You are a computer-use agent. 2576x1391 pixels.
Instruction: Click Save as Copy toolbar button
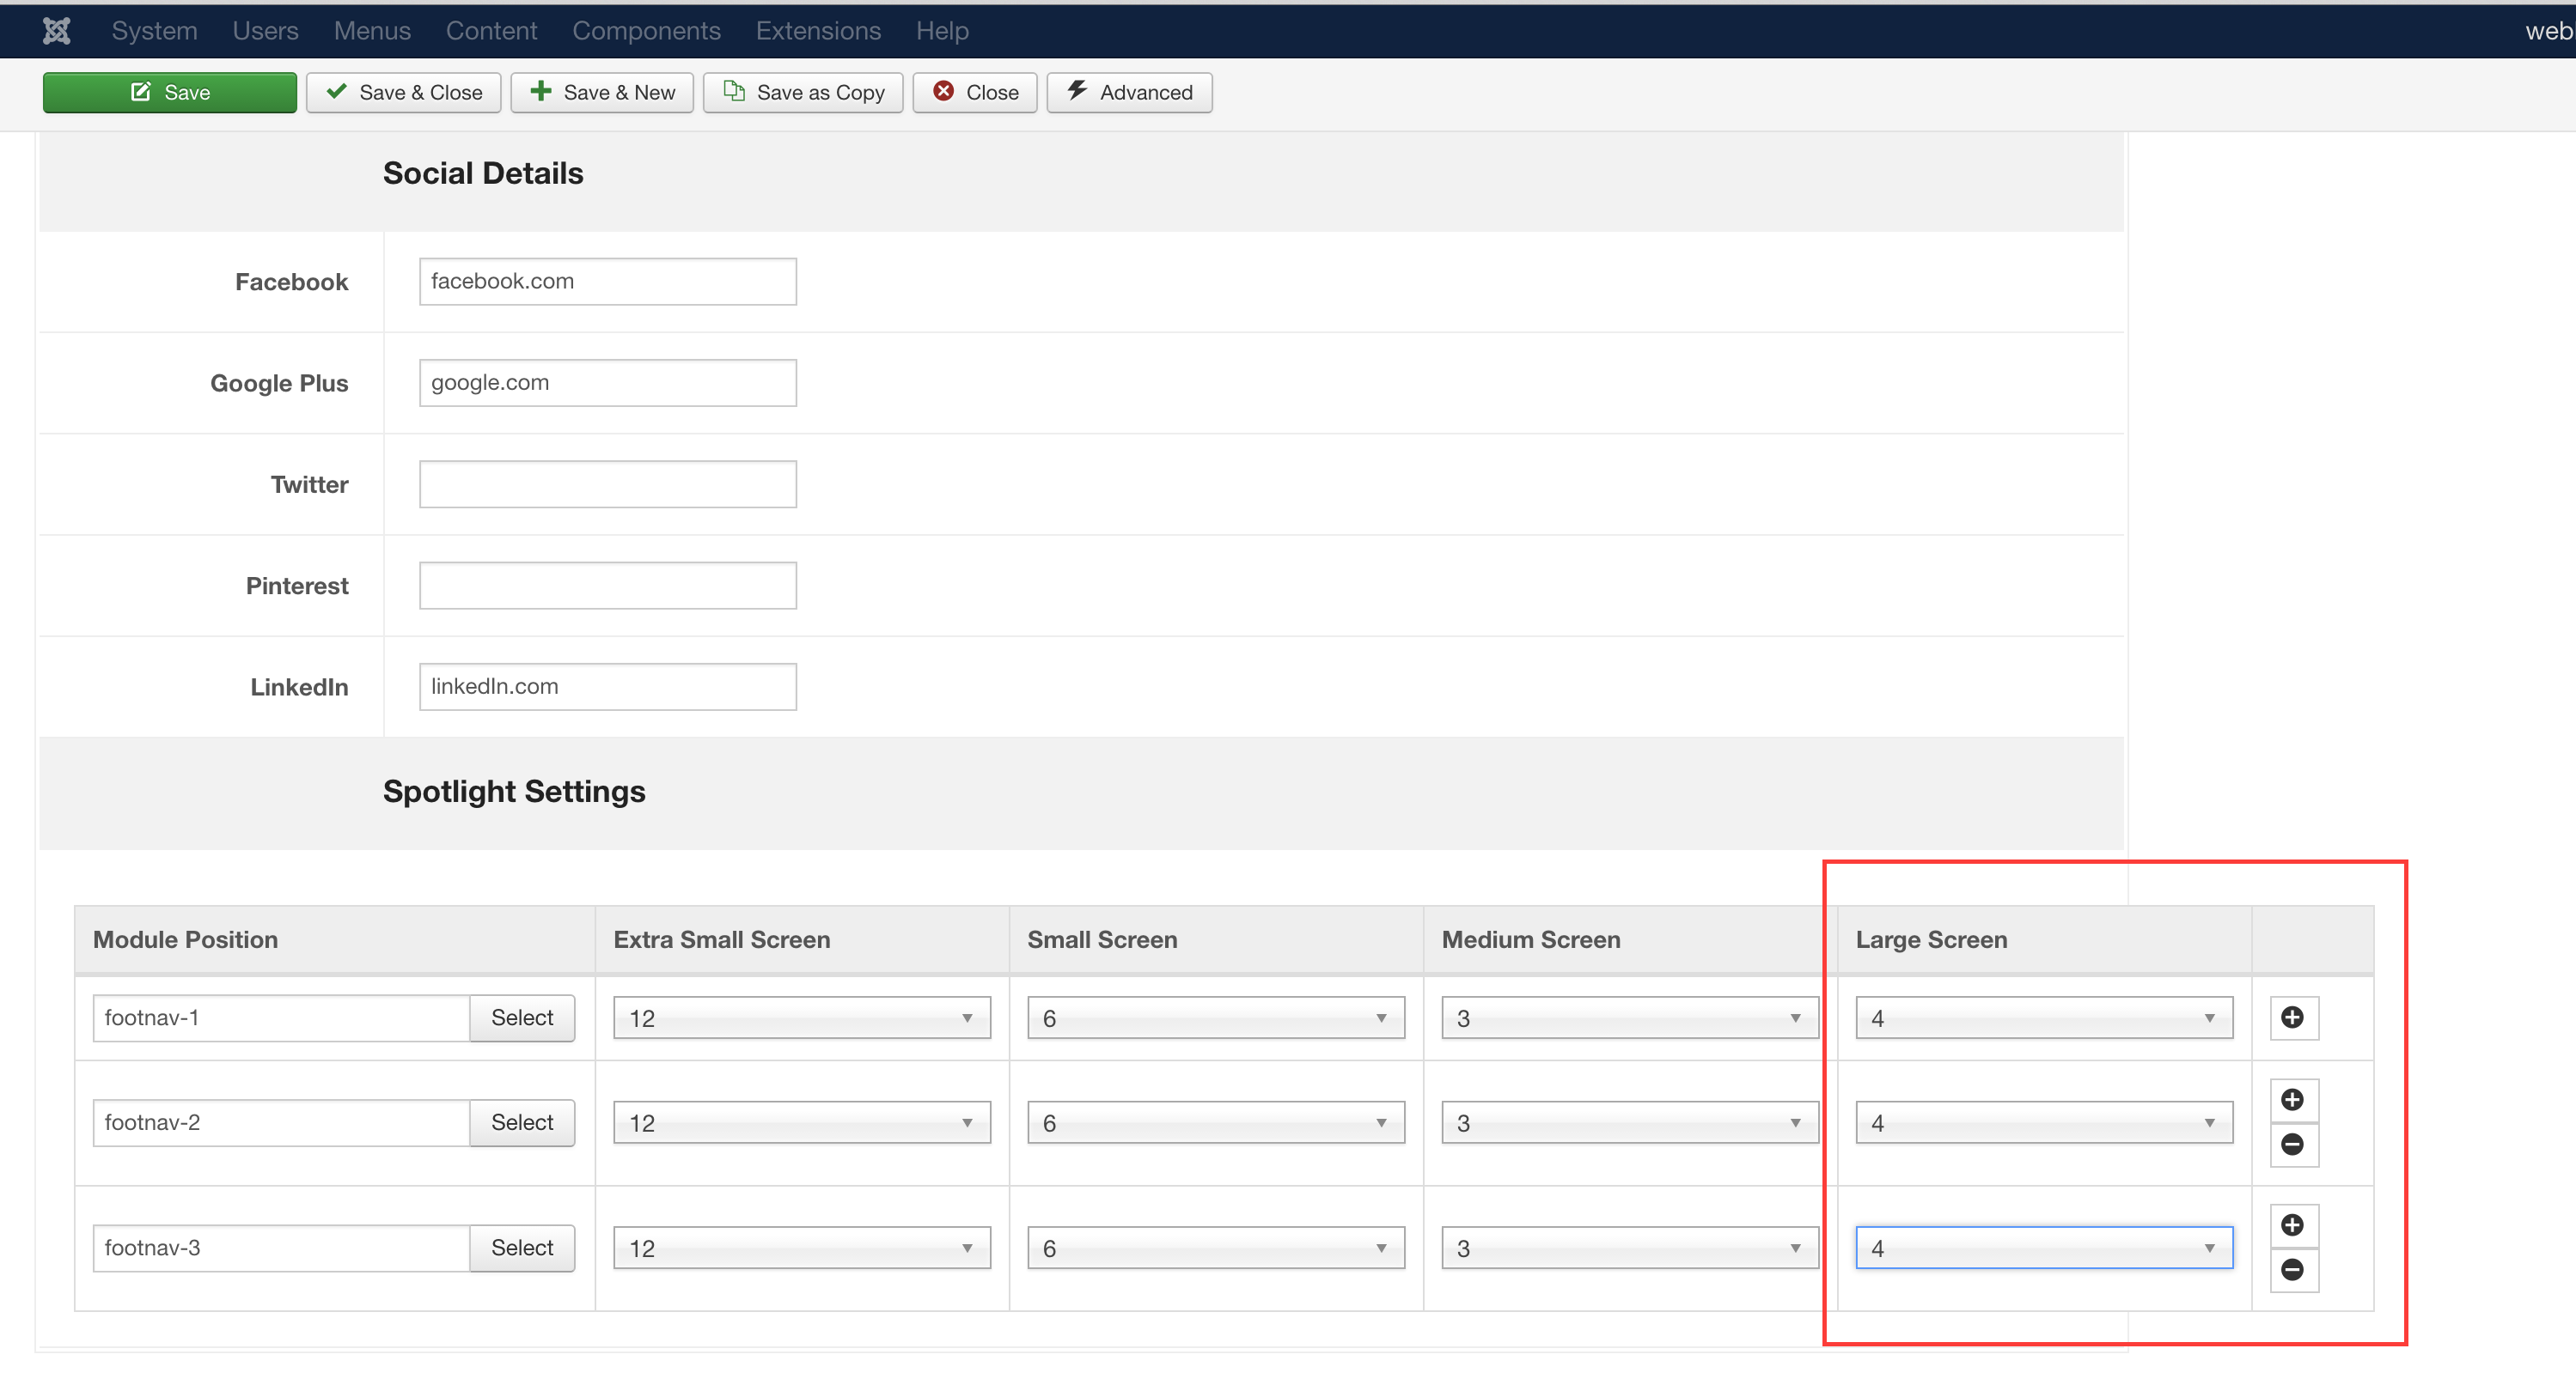[803, 92]
